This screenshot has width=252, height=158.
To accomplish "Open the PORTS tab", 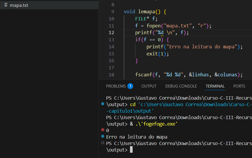I will 239,86.
